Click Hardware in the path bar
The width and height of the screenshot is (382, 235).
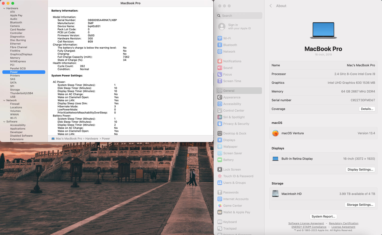[x=92, y=139]
